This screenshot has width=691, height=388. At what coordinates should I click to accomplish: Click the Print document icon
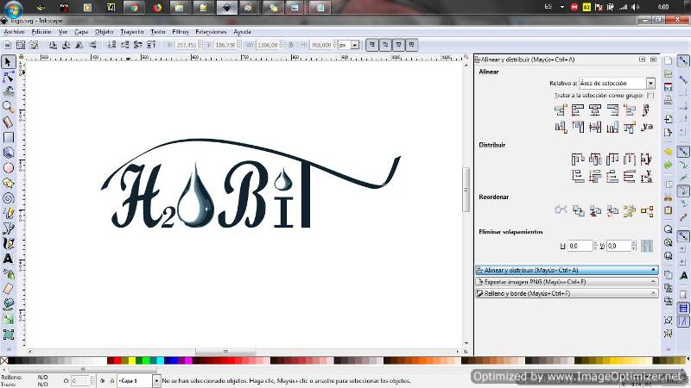click(x=668, y=100)
